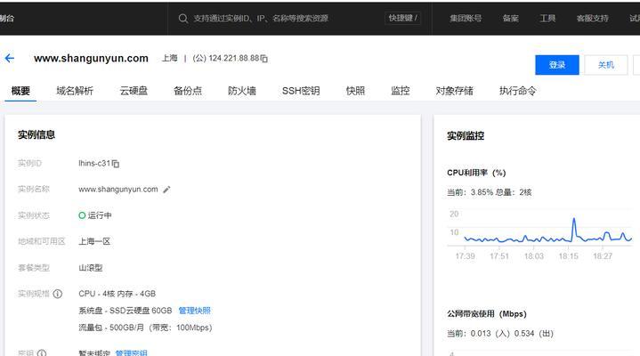Image resolution: width=640 pixels, height=356 pixels.
Task: Click the page title www.shangunyun.com
Action: [91, 59]
